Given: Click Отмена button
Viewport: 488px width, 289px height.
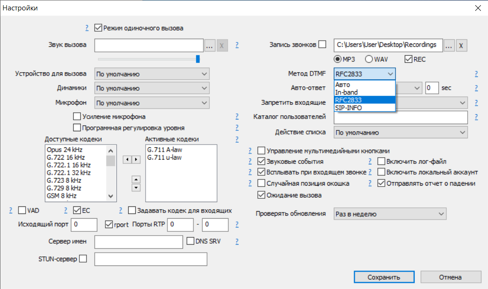Looking at the screenshot, I should tap(450, 277).
